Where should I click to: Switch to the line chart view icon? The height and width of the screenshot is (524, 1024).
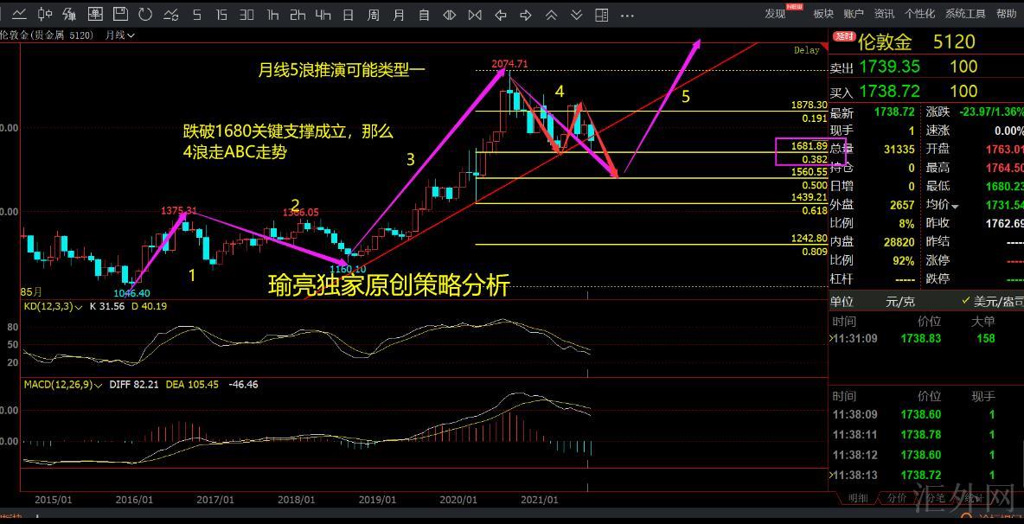point(20,14)
